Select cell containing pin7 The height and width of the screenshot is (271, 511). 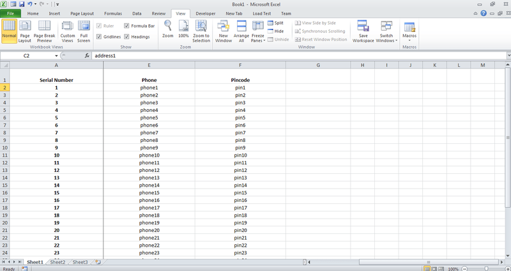click(240, 133)
